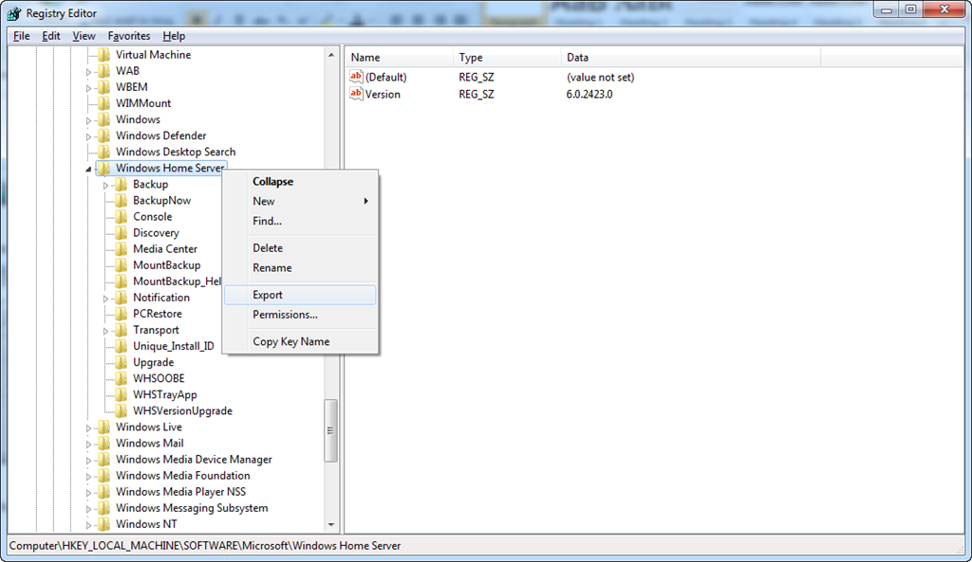Click the WHSOOBE folder icon
972x562 pixels.
click(x=121, y=378)
